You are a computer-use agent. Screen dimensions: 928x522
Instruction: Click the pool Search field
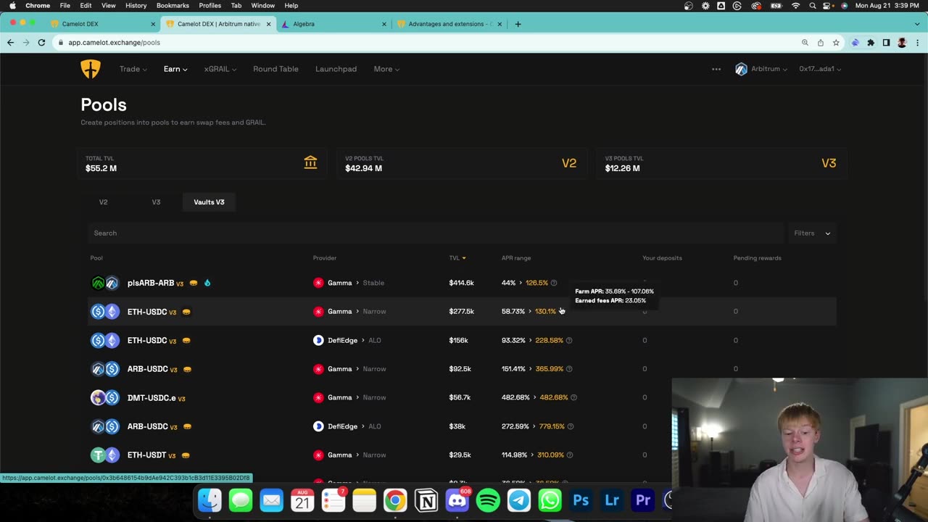(x=435, y=233)
